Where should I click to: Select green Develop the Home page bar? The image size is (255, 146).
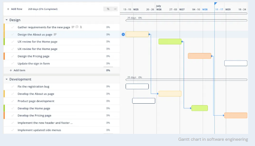(200, 108)
